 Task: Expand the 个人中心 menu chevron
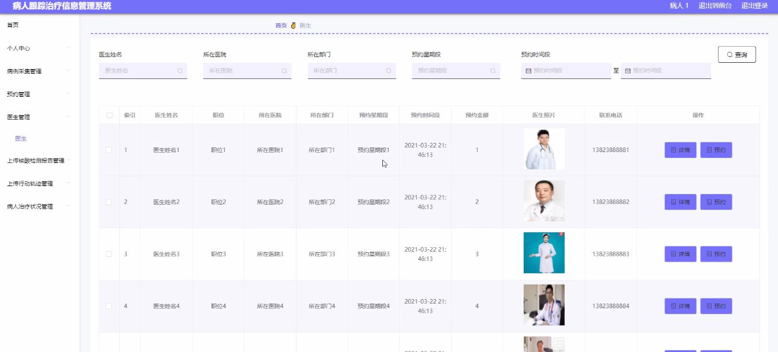pyautogui.click(x=69, y=48)
